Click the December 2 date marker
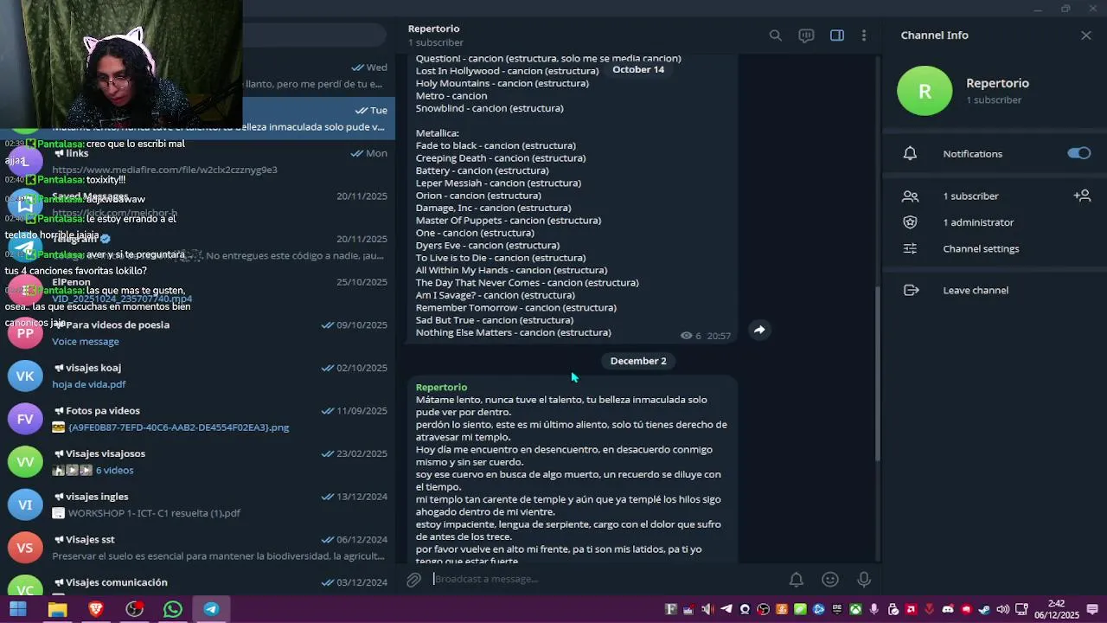 (638, 361)
